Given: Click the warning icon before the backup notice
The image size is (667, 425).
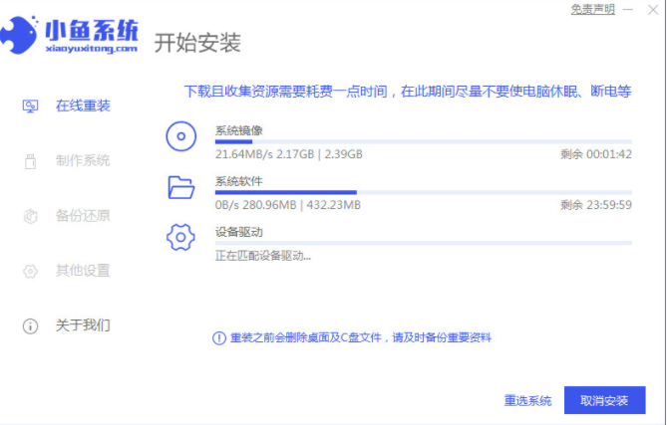Looking at the screenshot, I should [219, 338].
